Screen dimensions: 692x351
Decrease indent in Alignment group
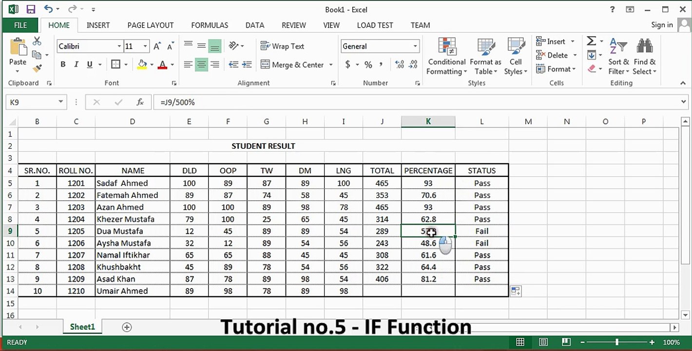point(233,64)
